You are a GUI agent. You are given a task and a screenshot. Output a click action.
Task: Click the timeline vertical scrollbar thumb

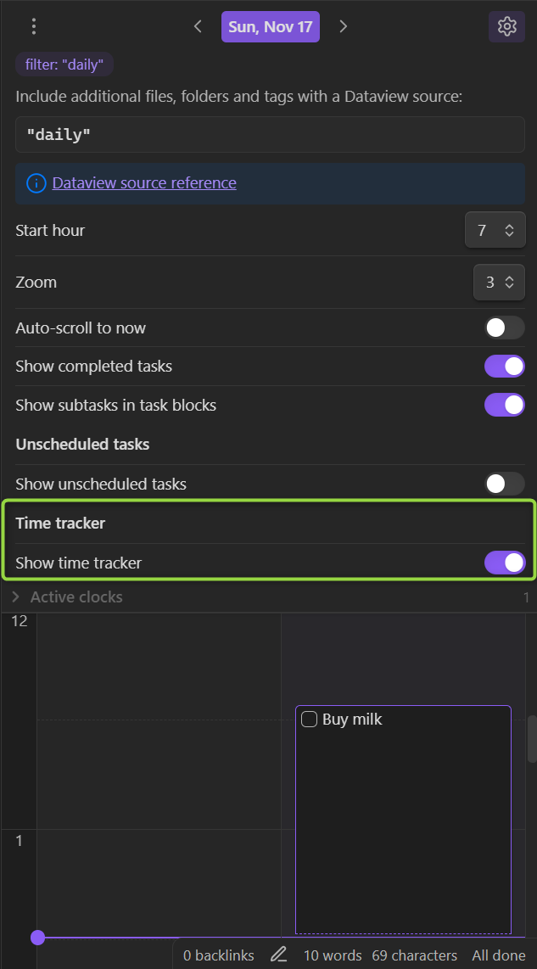pyautogui.click(x=532, y=739)
